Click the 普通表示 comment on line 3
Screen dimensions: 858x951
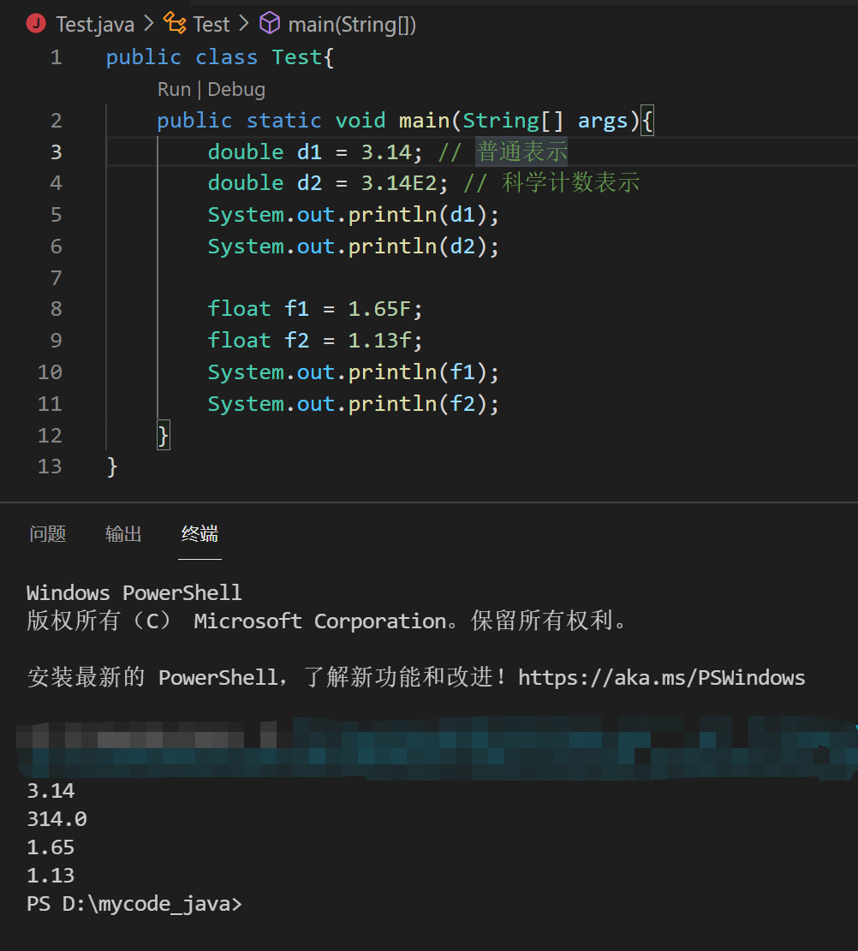coord(522,152)
